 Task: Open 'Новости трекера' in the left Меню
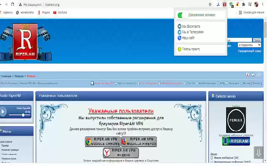pyautogui.click(x=10, y=150)
